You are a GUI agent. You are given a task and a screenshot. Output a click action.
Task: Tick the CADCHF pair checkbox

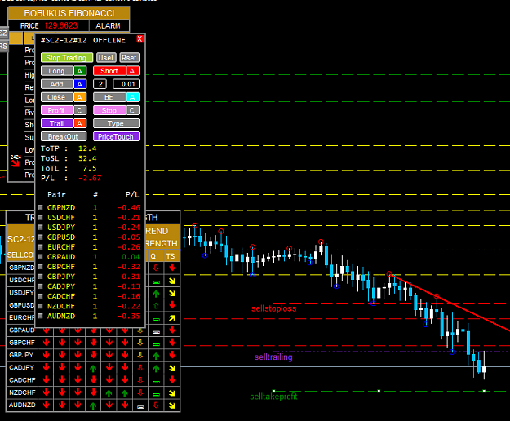[40, 296]
